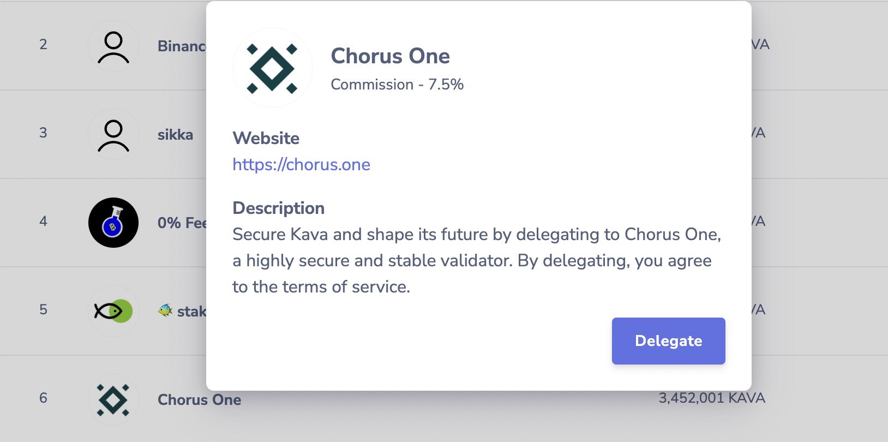888x442 pixels.
Task: Select the 0% Fee validator name
Action: click(182, 223)
